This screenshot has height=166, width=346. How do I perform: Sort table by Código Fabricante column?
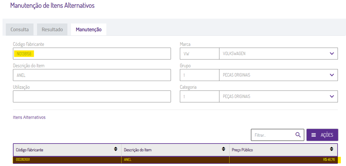point(116,149)
